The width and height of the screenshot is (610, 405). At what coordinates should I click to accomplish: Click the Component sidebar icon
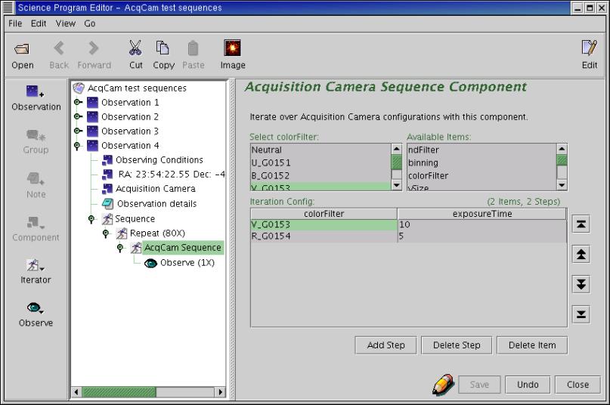point(36,223)
